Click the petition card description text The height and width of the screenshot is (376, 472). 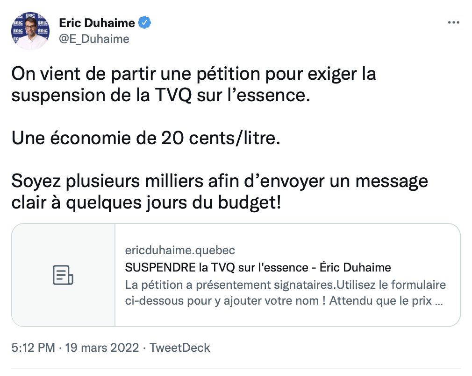tap(285, 292)
